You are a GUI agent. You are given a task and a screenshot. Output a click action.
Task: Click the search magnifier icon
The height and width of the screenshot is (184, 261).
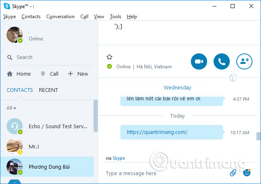[x=10, y=57]
